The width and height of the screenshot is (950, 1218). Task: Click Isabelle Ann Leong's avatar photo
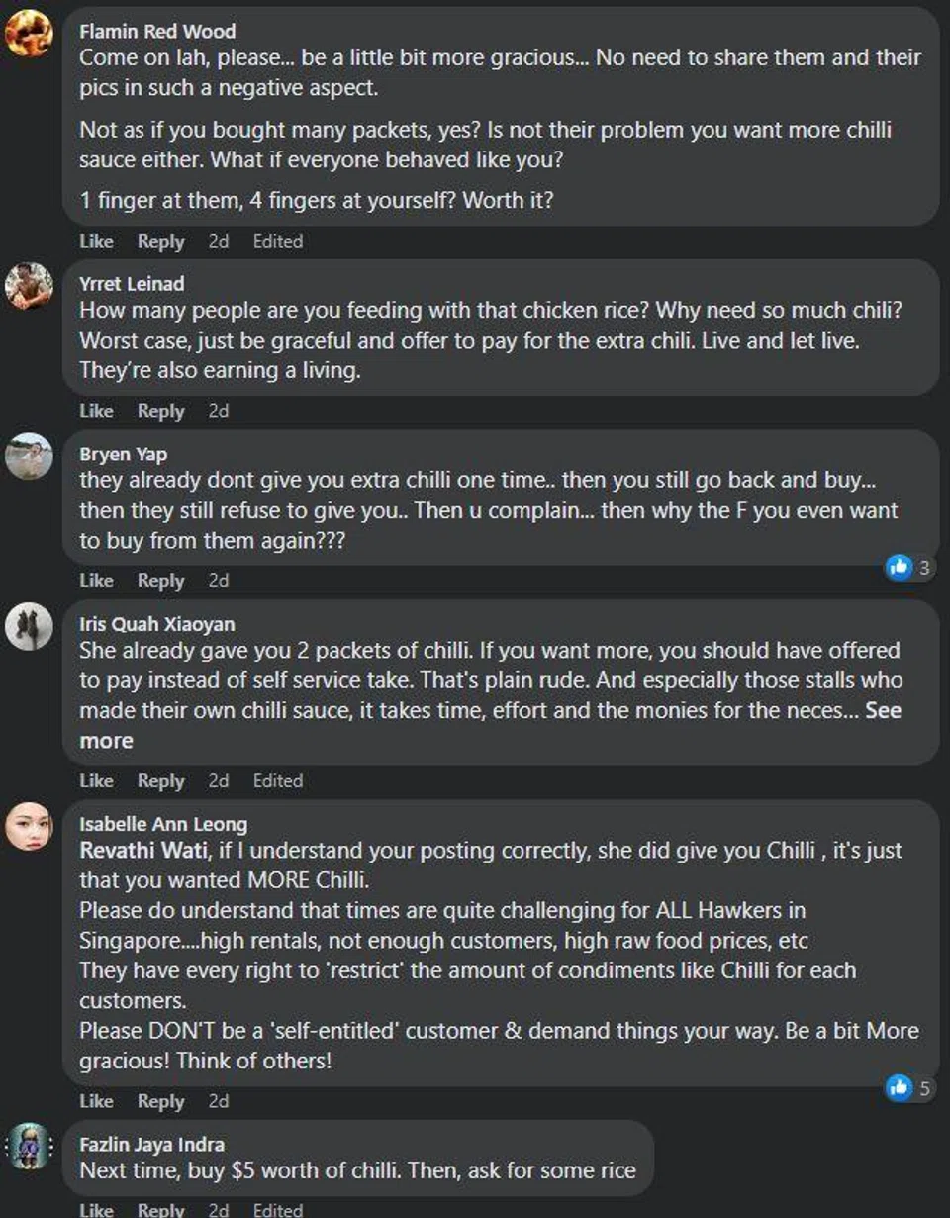coord(29,826)
